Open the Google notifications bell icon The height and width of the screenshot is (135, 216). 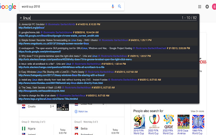207,6
